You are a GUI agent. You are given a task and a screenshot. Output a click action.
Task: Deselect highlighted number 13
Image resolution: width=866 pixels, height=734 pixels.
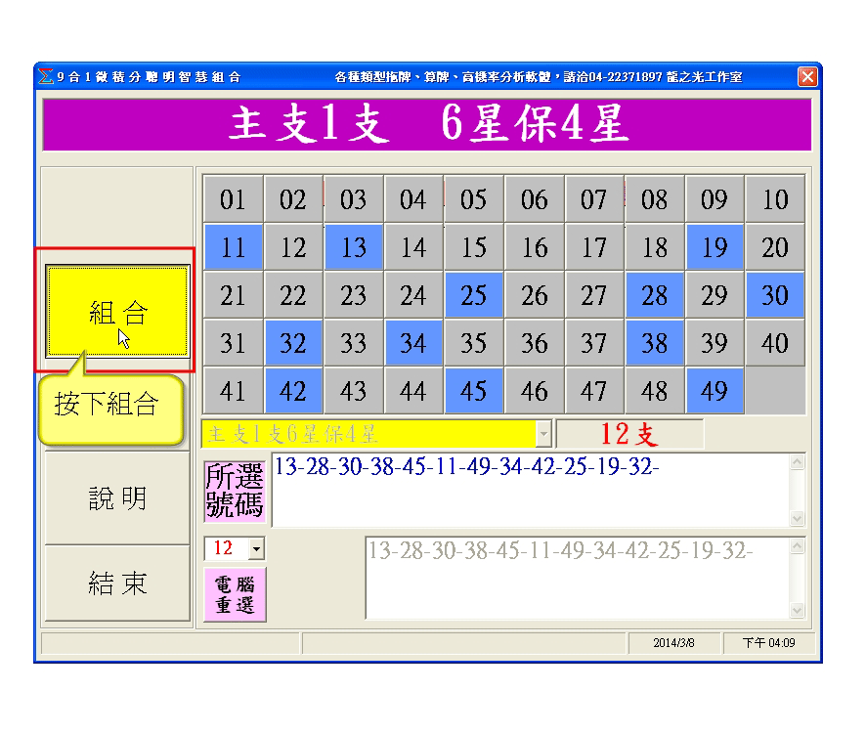pyautogui.click(x=354, y=247)
